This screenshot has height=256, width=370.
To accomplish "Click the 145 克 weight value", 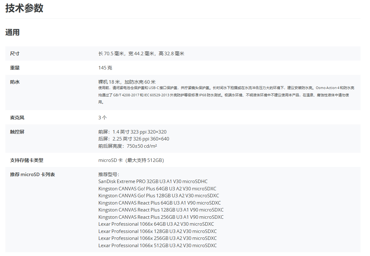I will pos(105,68).
